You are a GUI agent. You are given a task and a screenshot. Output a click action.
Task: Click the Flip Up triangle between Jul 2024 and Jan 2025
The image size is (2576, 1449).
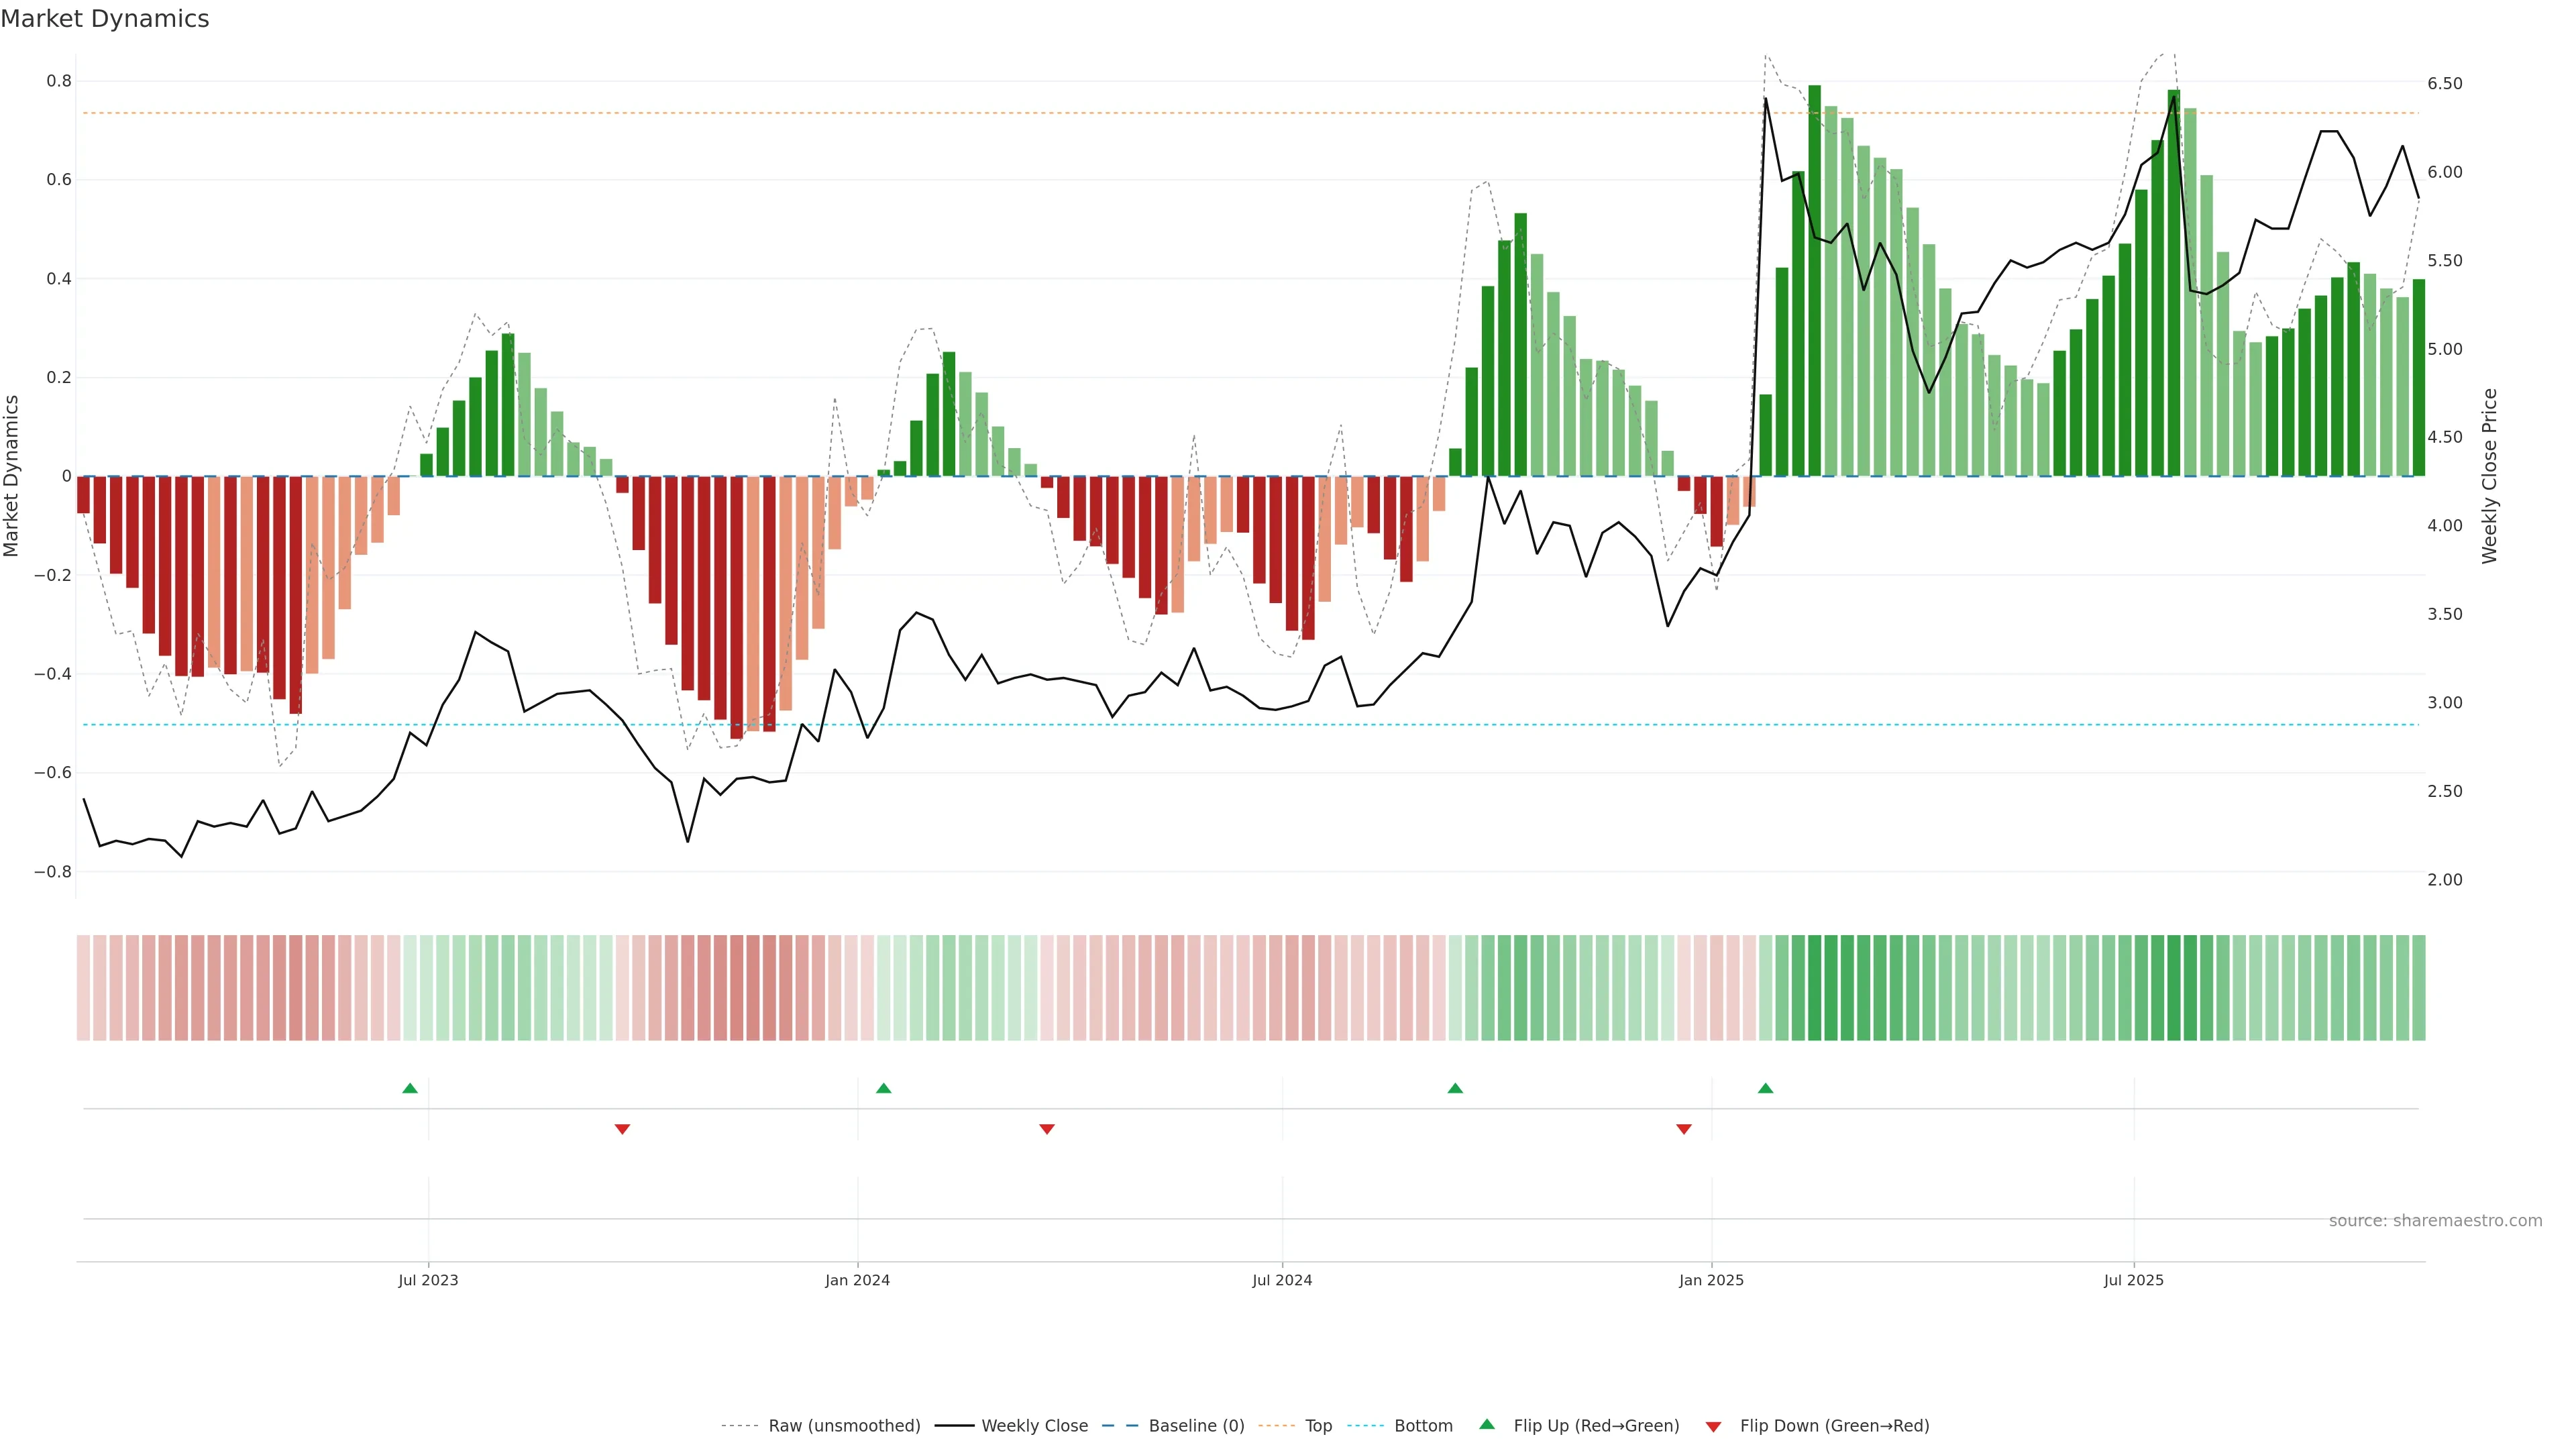(x=1455, y=1088)
